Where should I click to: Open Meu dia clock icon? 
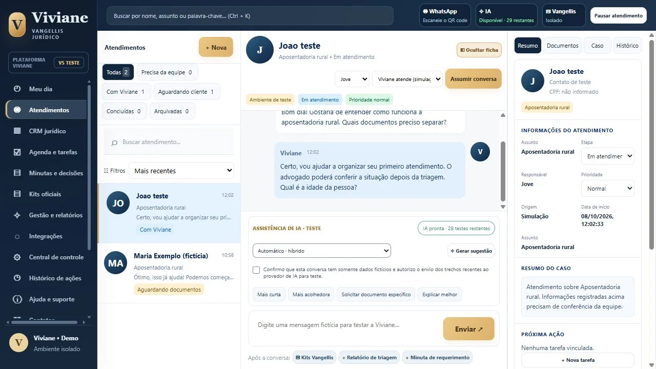click(x=17, y=89)
